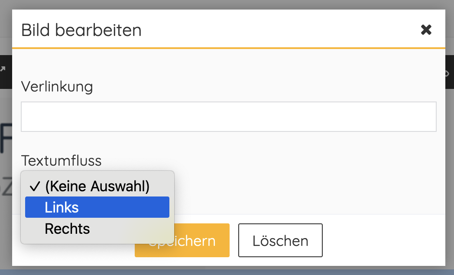Select the (Keine Auswahl) dropdown option
454x275 pixels.
click(97, 187)
